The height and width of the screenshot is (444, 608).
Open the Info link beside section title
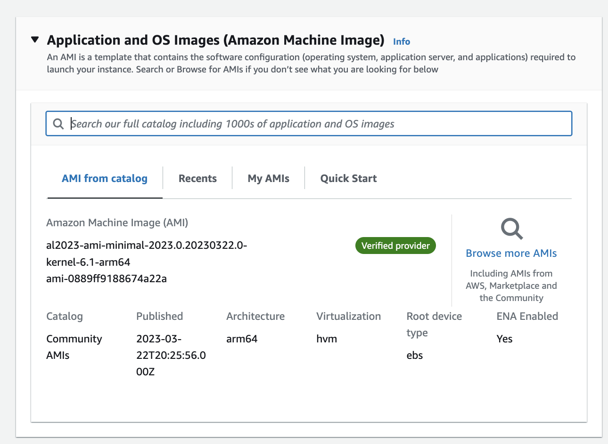tap(402, 41)
